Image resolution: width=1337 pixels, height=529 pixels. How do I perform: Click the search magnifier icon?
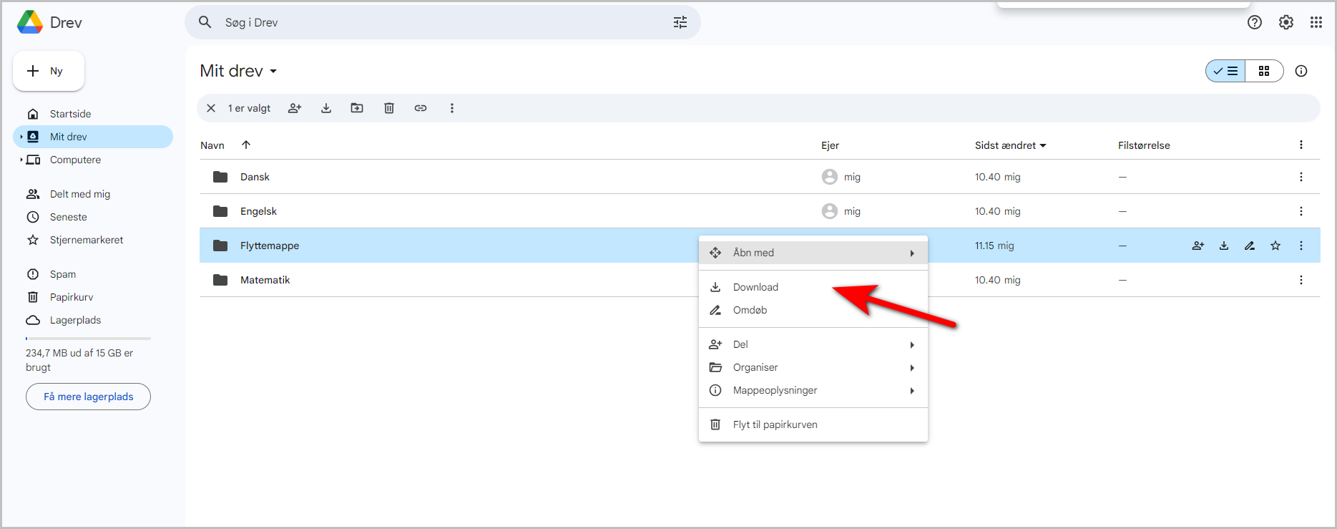[x=205, y=22]
